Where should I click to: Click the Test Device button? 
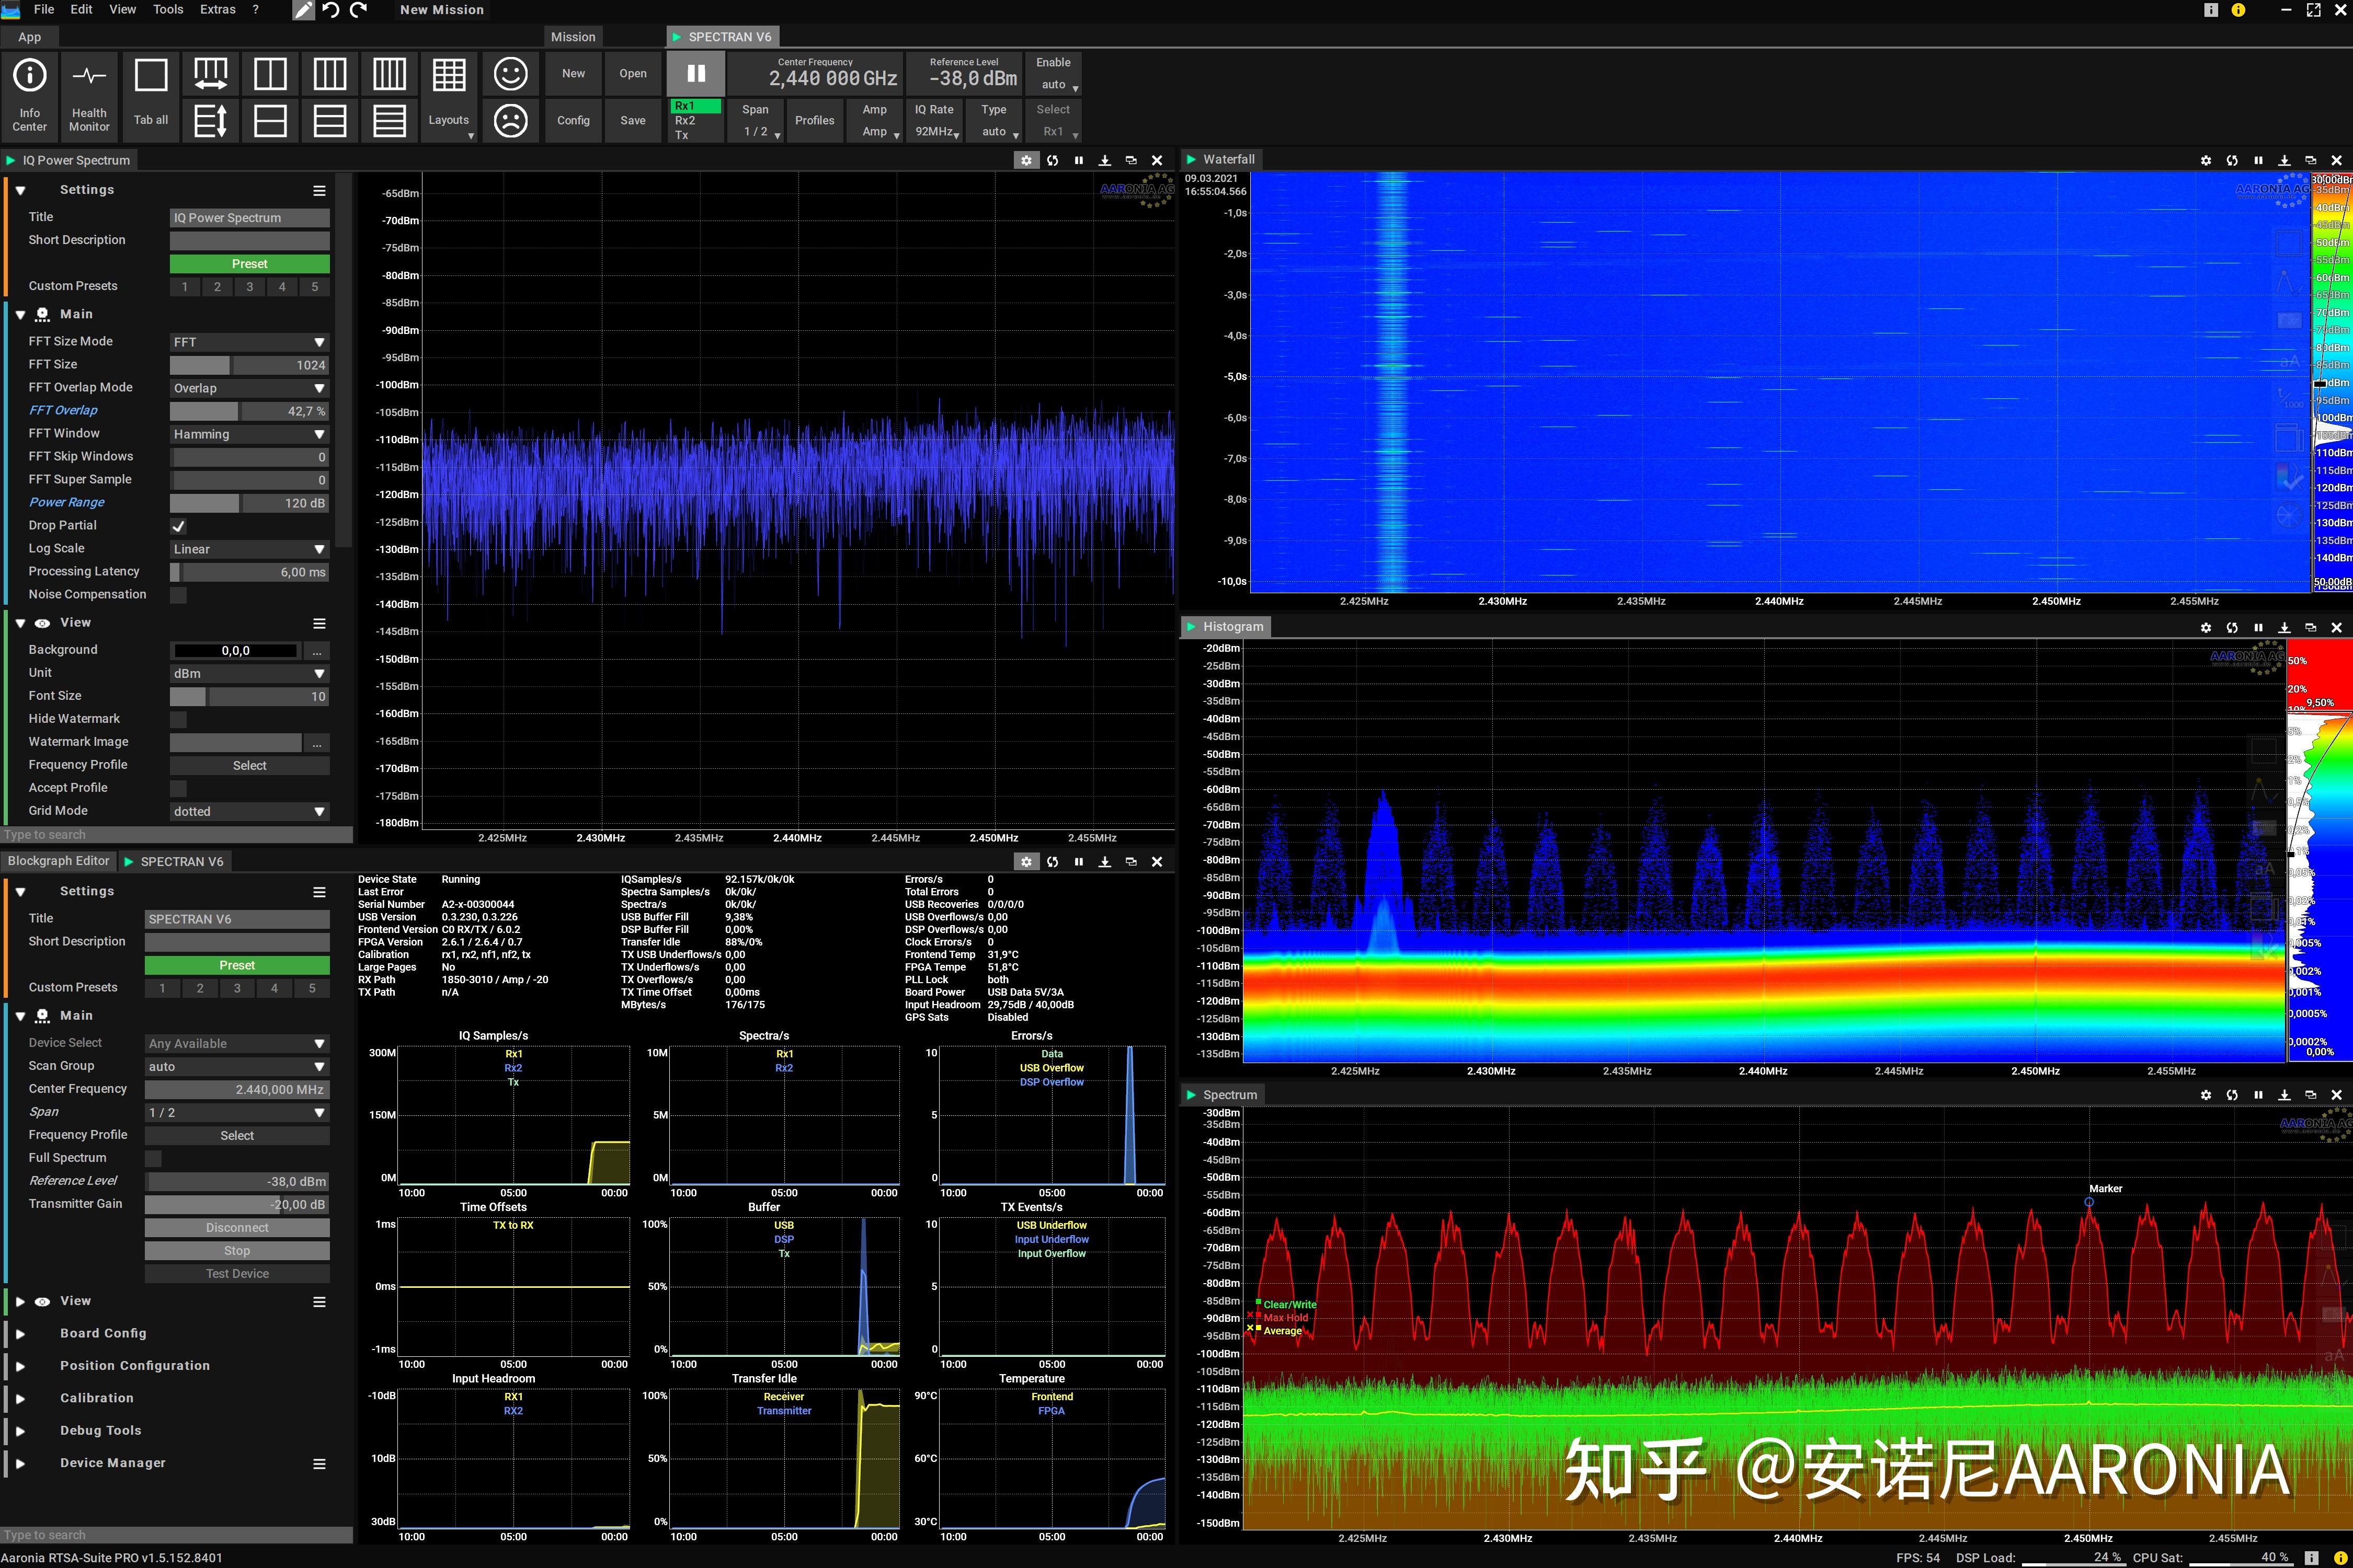tap(236, 1273)
